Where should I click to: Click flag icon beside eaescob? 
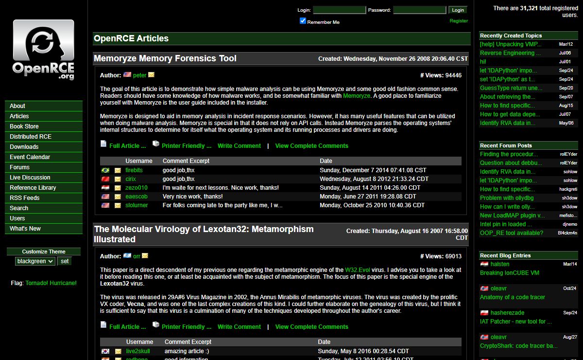point(105,197)
